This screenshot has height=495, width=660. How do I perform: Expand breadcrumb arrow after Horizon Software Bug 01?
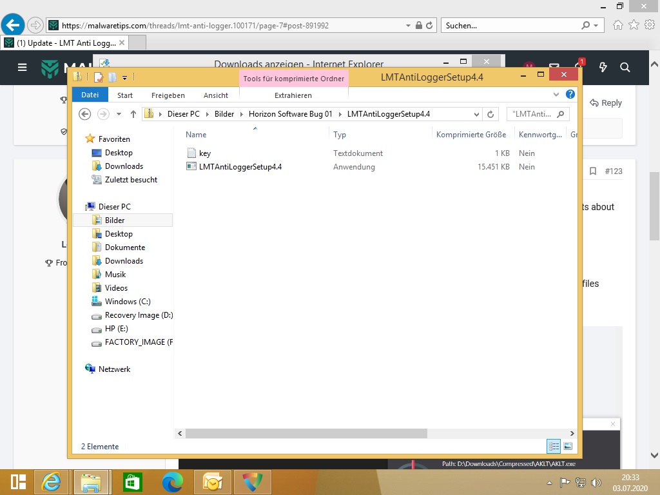pyautogui.click(x=340, y=114)
